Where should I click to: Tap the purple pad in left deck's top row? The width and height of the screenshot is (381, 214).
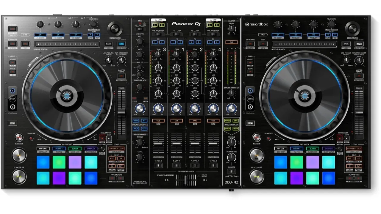pyautogui.click(x=75, y=162)
